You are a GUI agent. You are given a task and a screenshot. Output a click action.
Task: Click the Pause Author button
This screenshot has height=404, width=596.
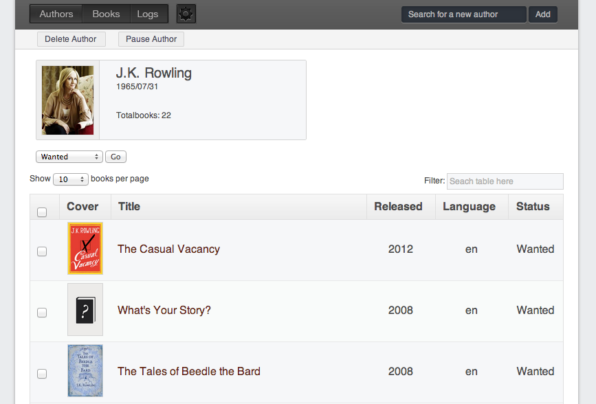[151, 39]
